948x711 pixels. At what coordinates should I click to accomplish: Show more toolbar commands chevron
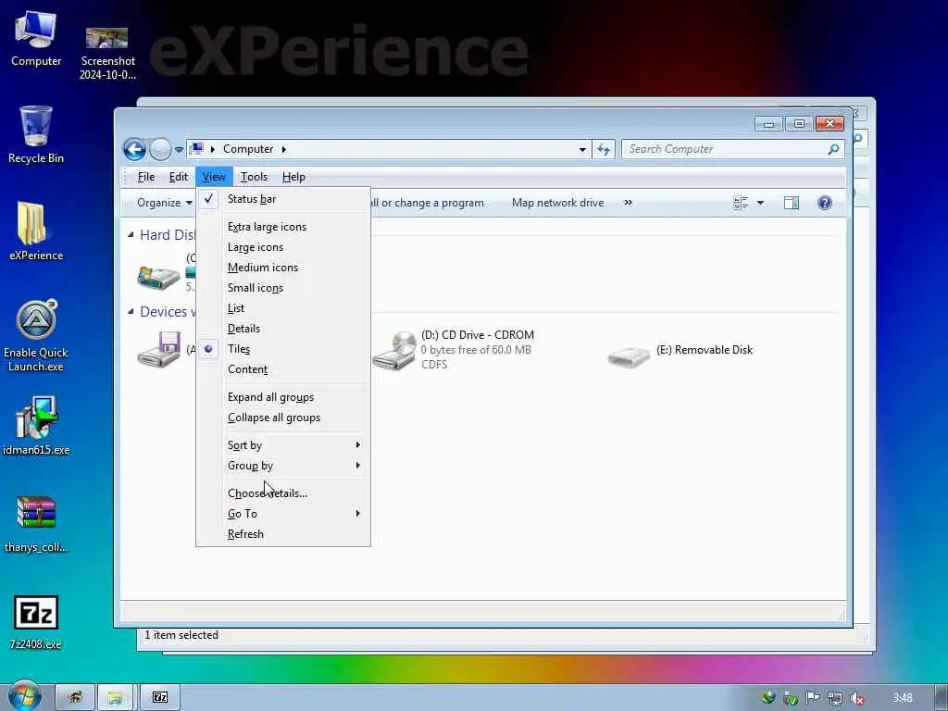point(629,203)
